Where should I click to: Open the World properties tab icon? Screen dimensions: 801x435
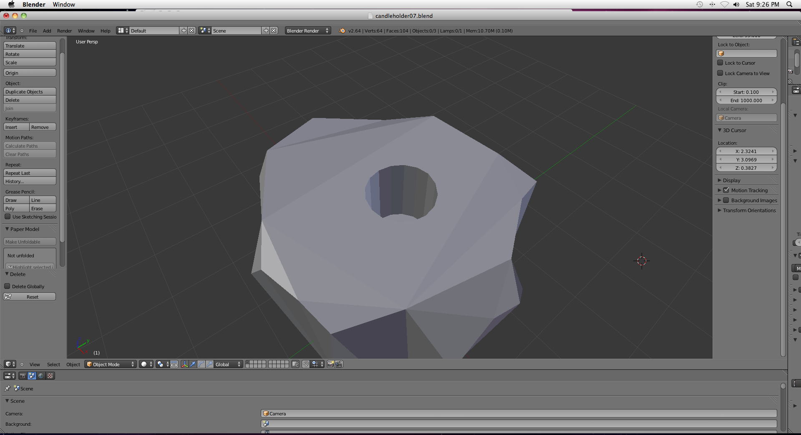(x=41, y=376)
